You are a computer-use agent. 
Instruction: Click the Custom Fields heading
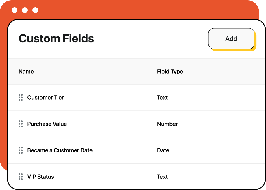tap(56, 38)
